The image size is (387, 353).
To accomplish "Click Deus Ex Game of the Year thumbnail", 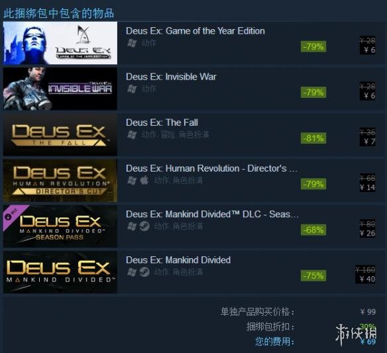I will coord(60,43).
